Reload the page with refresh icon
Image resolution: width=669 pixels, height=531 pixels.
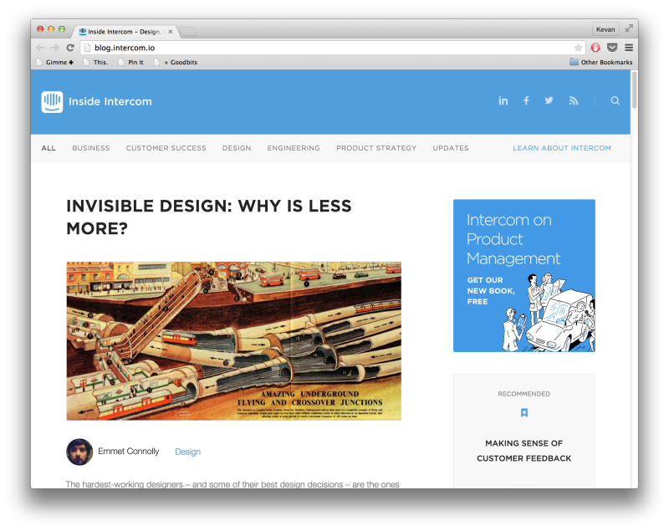click(70, 48)
